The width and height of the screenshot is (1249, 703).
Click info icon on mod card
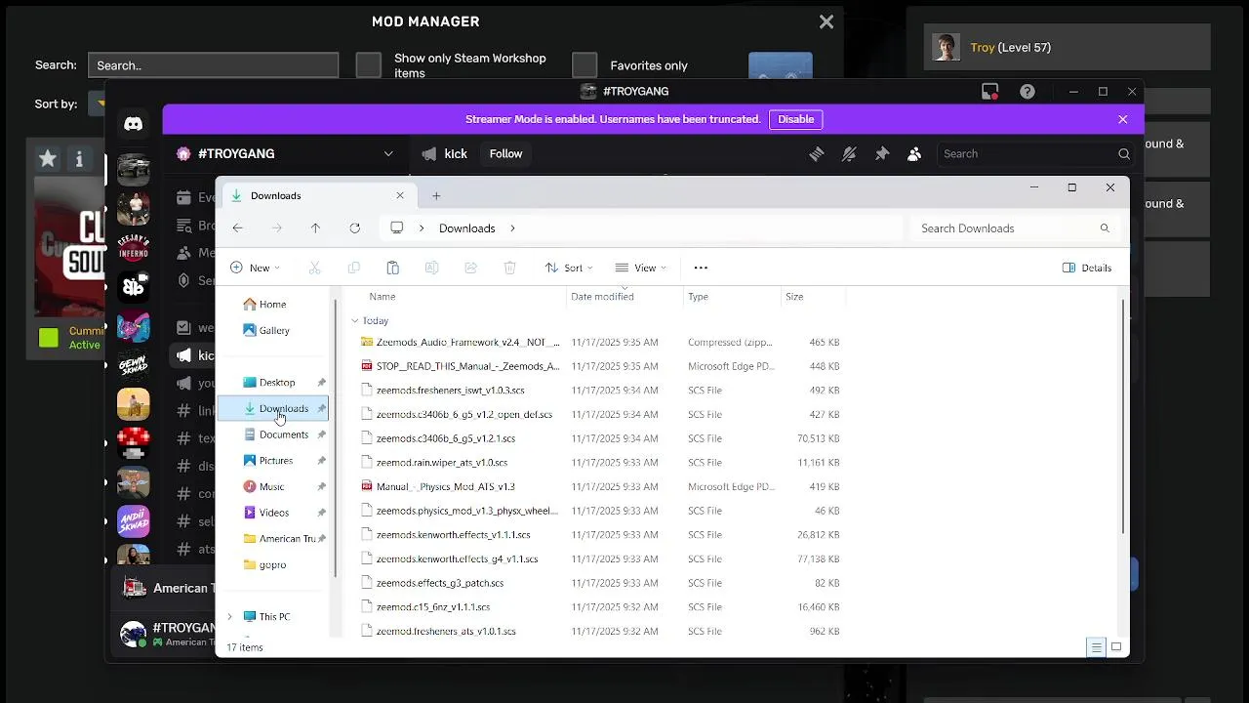79,158
